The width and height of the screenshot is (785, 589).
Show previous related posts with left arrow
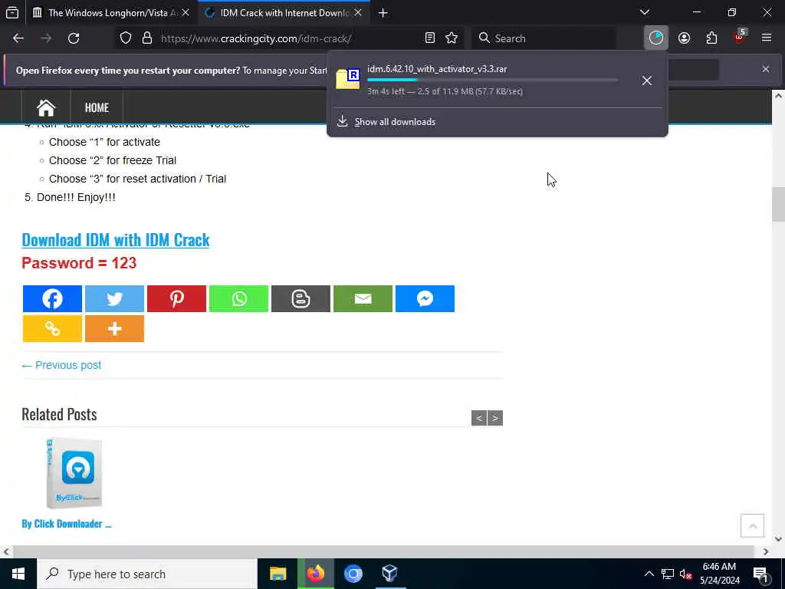[x=478, y=418]
